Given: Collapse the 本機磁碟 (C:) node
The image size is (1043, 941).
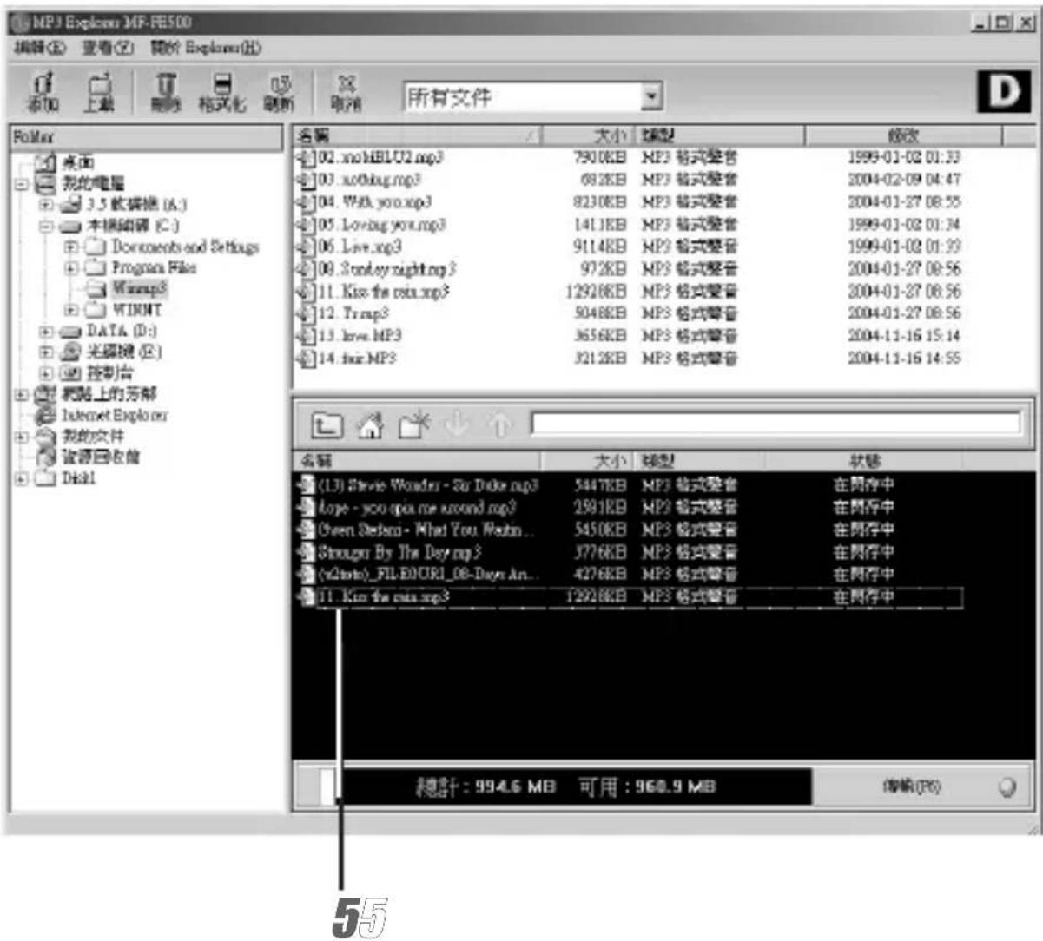Looking at the screenshot, I should tap(46, 226).
